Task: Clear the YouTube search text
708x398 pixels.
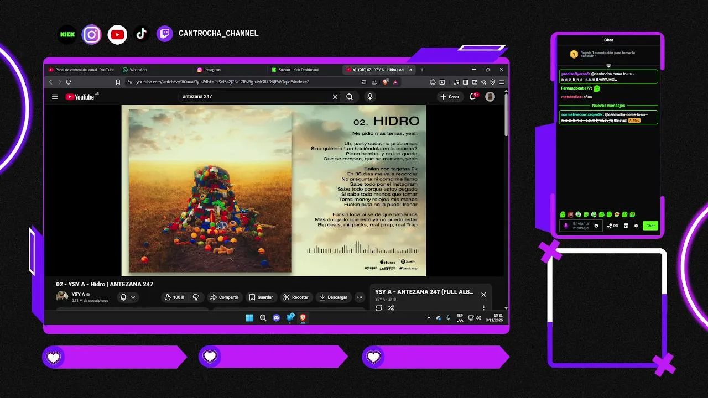Action: (335, 97)
